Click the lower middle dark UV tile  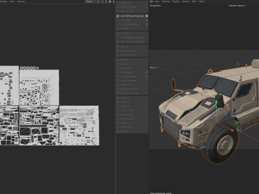coord(39,126)
